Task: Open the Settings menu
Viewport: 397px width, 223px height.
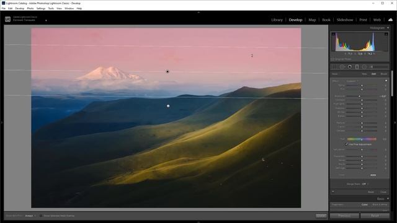Action: click(x=41, y=8)
